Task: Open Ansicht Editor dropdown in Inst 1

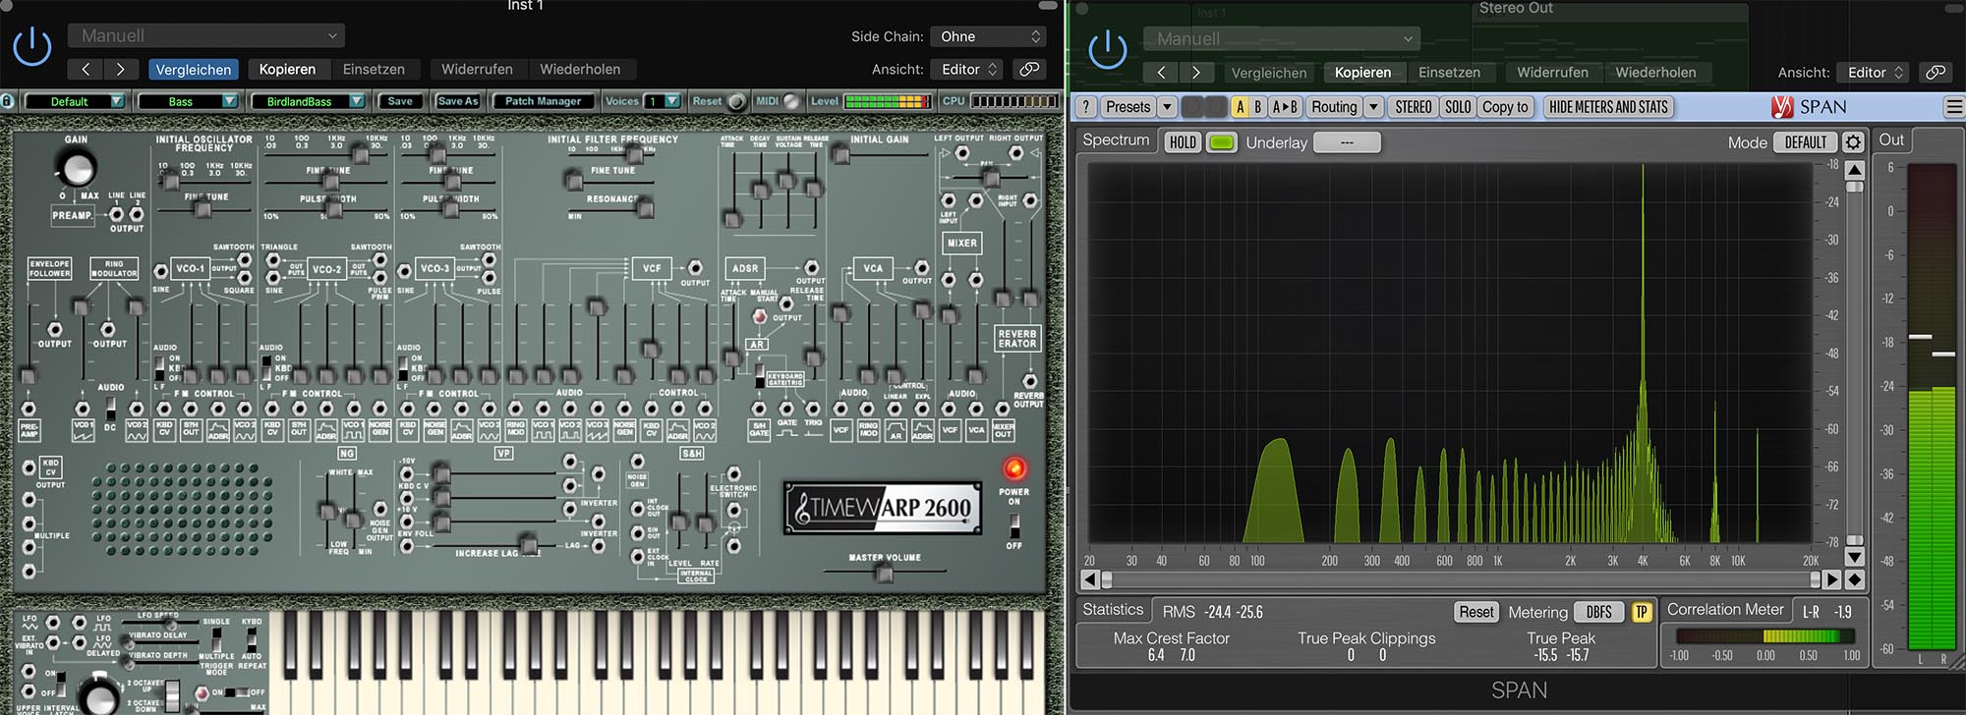Action: click(966, 69)
